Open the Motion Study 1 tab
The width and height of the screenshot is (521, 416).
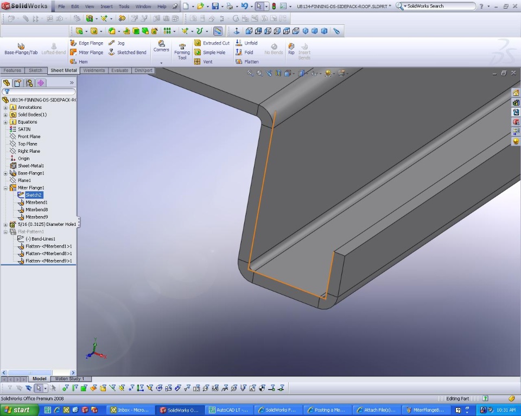coord(69,379)
